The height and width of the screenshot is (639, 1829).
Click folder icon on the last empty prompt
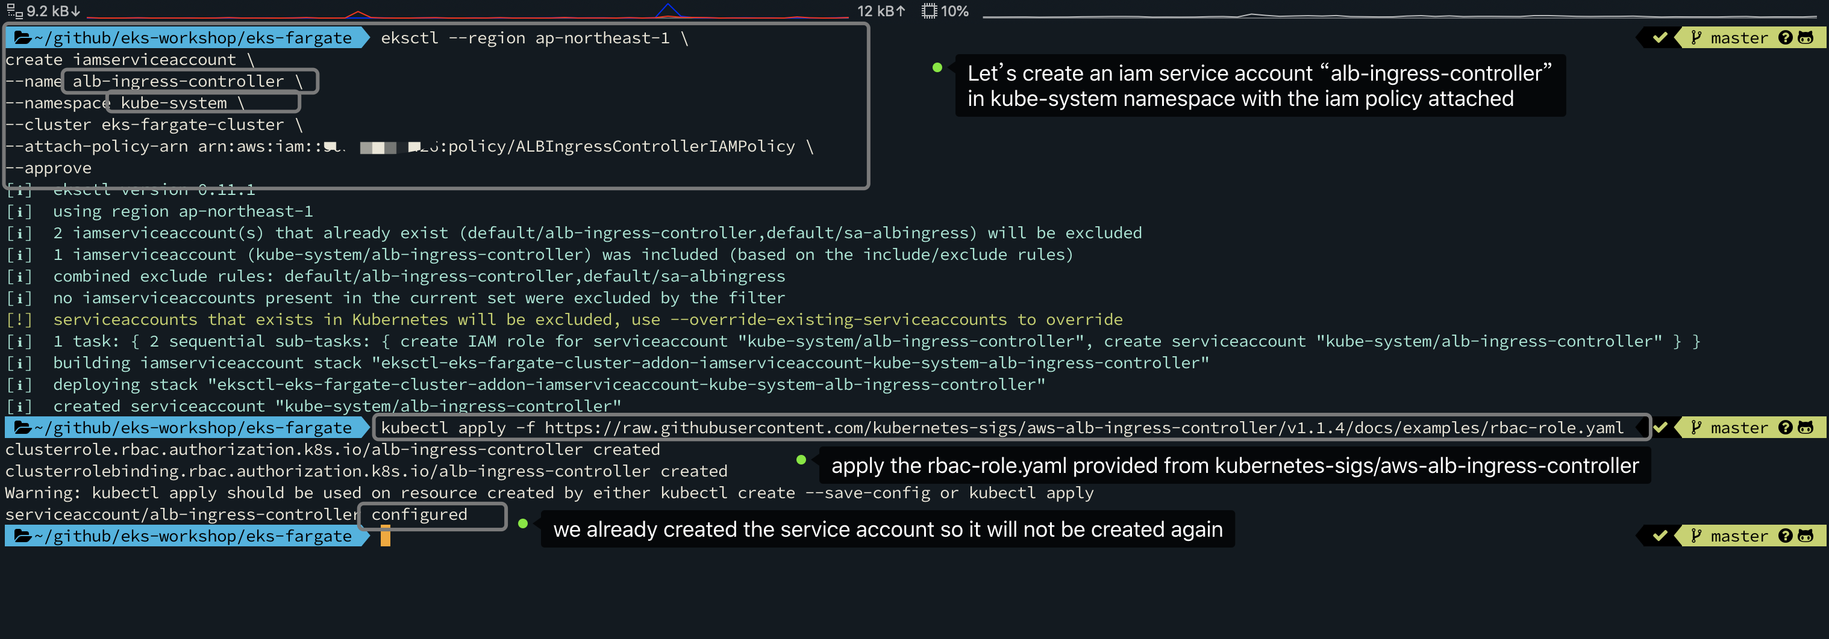23,536
